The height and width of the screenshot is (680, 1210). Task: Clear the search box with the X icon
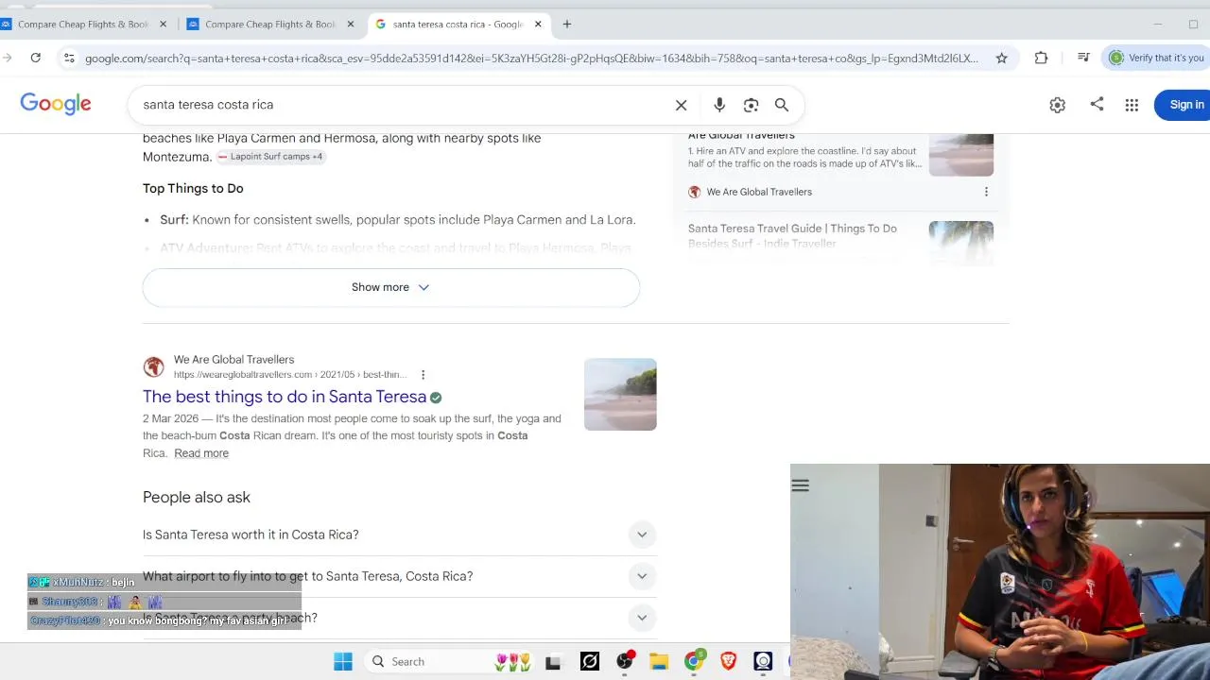coord(681,105)
